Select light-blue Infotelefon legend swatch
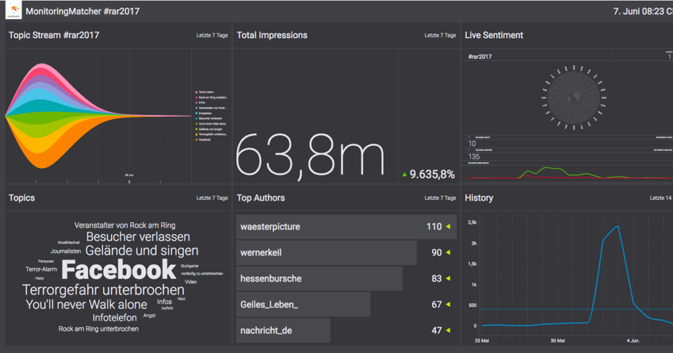This screenshot has height=353, width=673. [197, 114]
